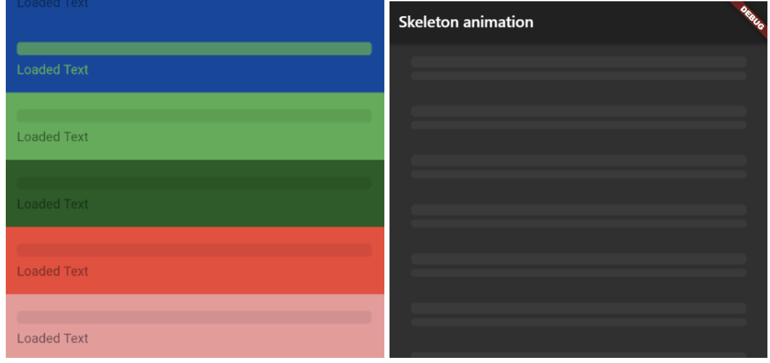Screen dimensions: 770x363
Task: Click the partially visible Loaded Text at top
Action: (x=53, y=4)
